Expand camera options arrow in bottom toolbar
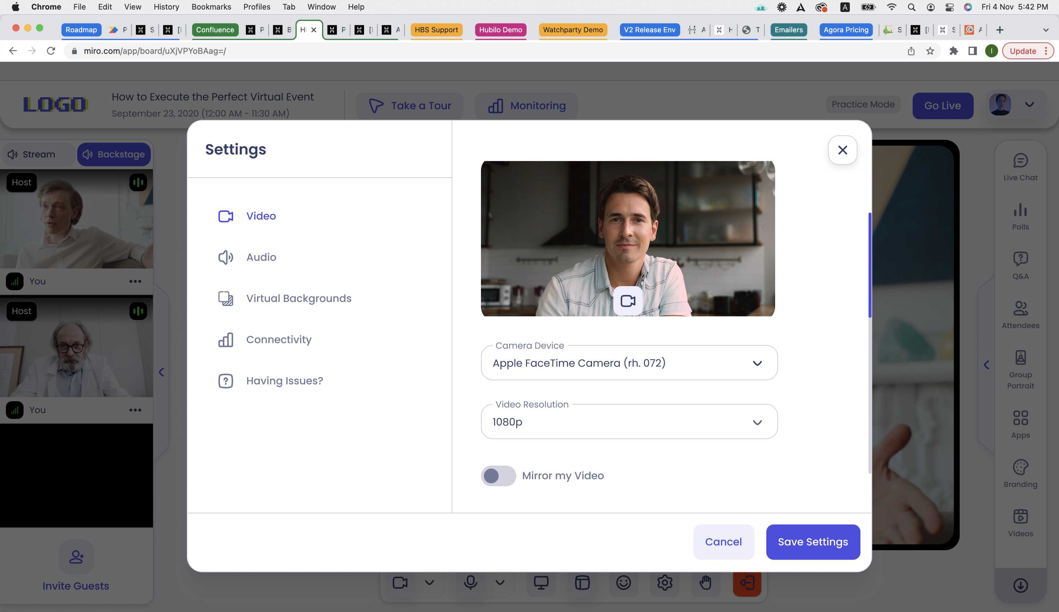The image size is (1059, 612). tap(429, 583)
